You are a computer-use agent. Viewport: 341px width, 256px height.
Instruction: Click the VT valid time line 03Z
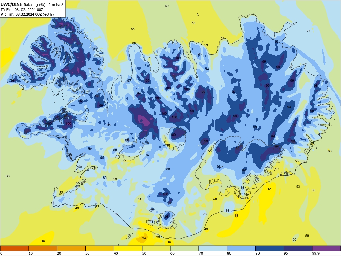coord(27,14)
